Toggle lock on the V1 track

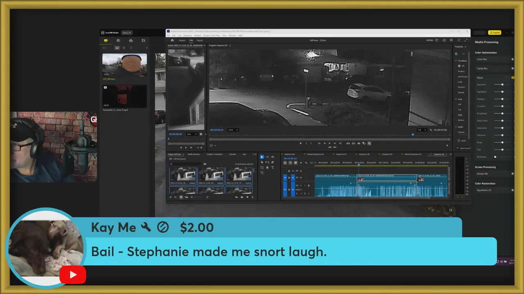[289, 178]
